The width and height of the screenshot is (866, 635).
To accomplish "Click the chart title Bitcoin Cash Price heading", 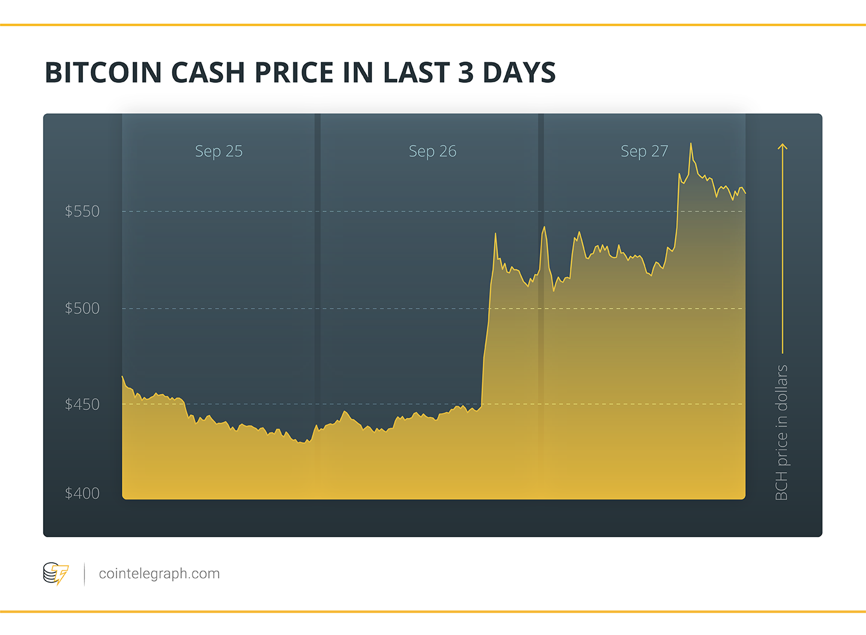I will click(x=300, y=73).
